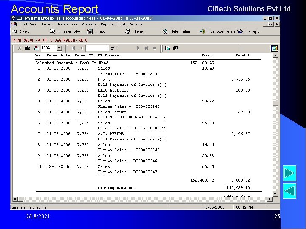Click the Front Desk menu bar icon
Screen dimensions: 306x229
[x=14, y=24]
